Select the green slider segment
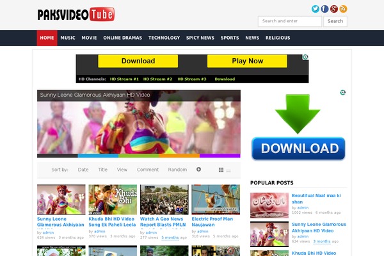The width and height of the screenshot is (384, 256). click(139, 156)
